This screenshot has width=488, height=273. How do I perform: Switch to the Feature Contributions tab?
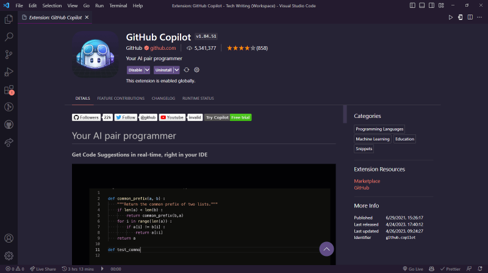(x=121, y=98)
